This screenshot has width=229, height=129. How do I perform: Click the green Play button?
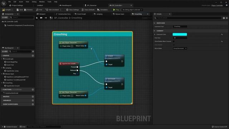[116, 10]
